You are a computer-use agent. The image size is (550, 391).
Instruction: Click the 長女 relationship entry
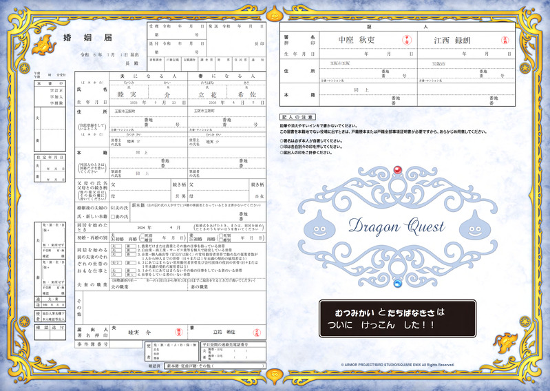tap(260, 196)
